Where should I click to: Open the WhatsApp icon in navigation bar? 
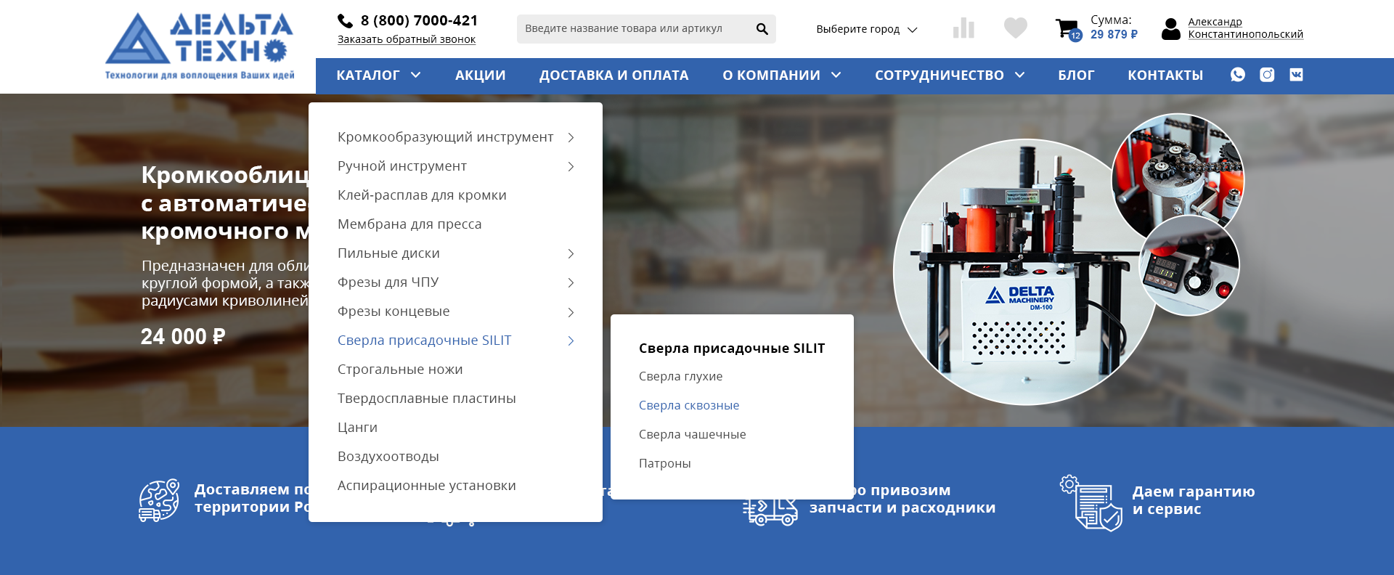pyautogui.click(x=1238, y=75)
